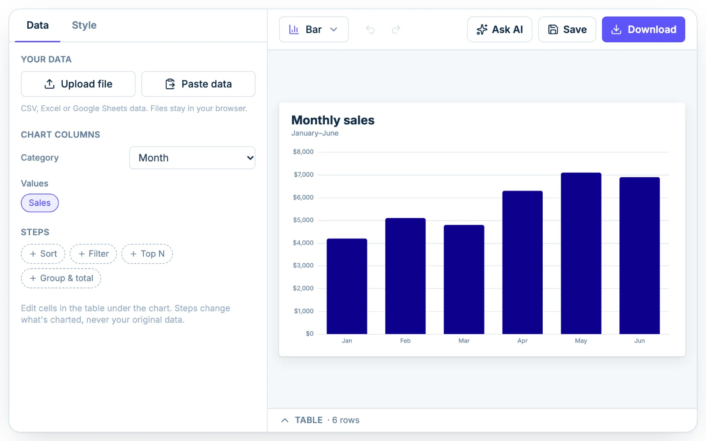The width and height of the screenshot is (706, 441).
Task: Add a Sort step
Action: pyautogui.click(x=43, y=254)
